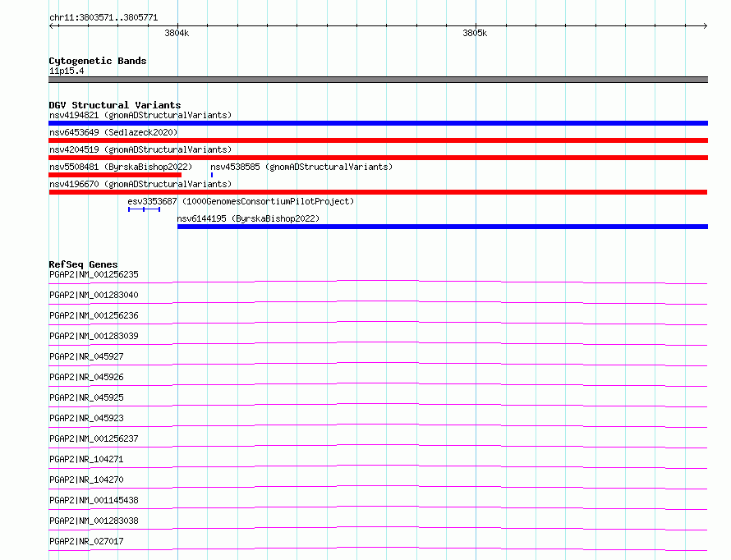Select transcript PGAP2|NM_001283039
Viewport: 731px width, 560px height.
(x=94, y=336)
